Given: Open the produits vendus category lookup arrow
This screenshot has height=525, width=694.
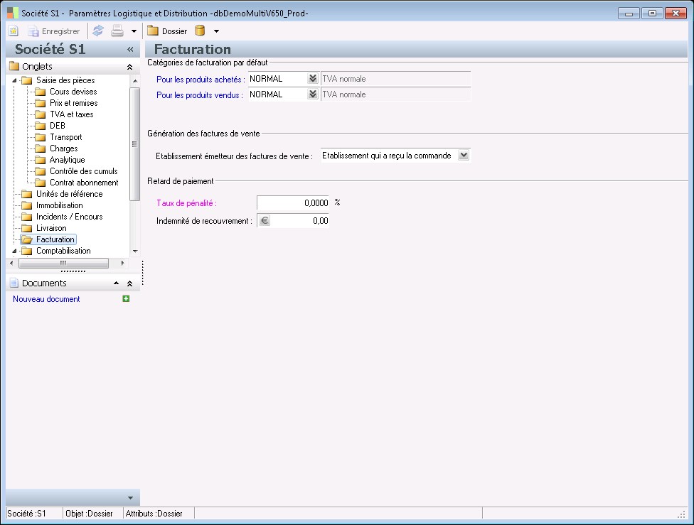Looking at the screenshot, I should pos(313,94).
